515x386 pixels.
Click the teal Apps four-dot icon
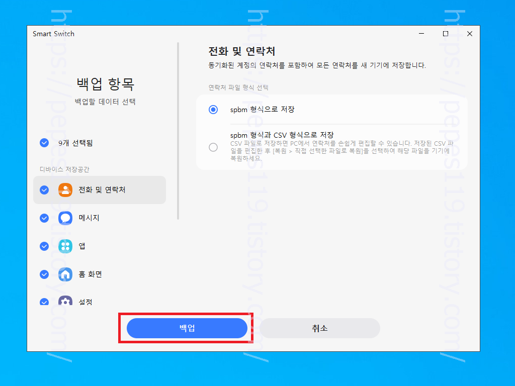tap(65, 246)
